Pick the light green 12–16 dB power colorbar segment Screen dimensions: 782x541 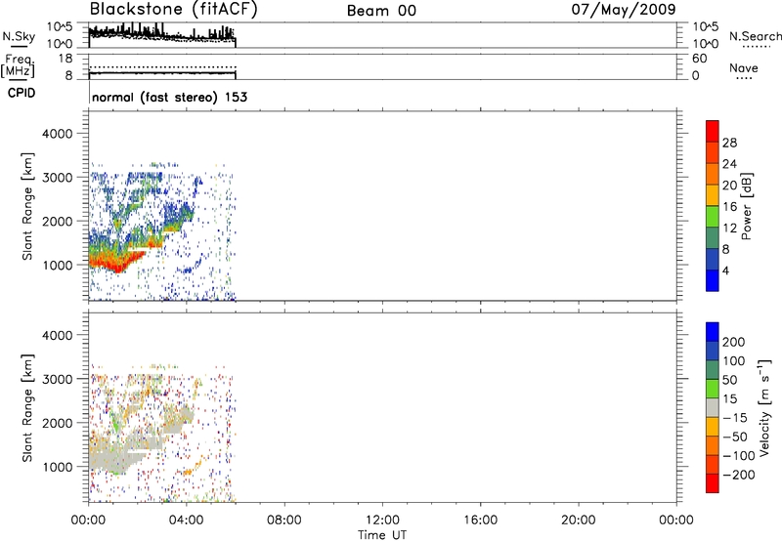pyautogui.click(x=713, y=217)
